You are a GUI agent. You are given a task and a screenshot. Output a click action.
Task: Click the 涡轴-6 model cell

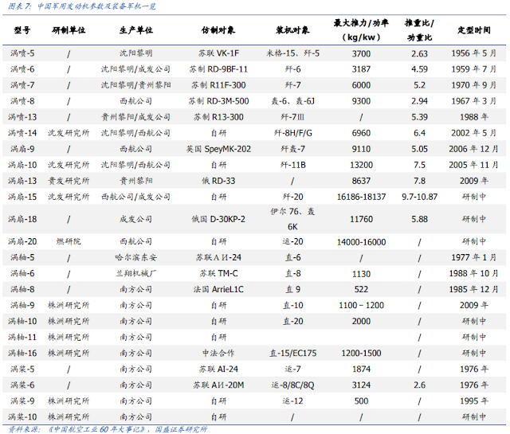(x=22, y=273)
